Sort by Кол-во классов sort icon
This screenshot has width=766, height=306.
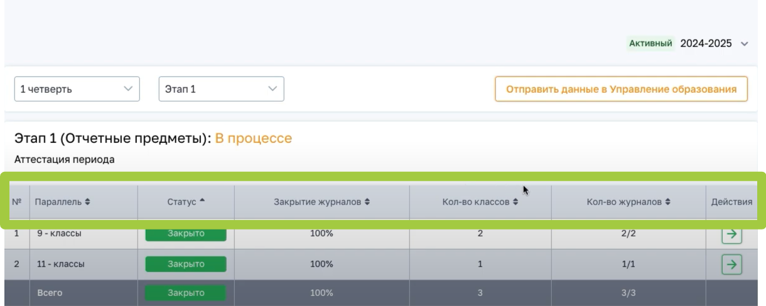514,201
